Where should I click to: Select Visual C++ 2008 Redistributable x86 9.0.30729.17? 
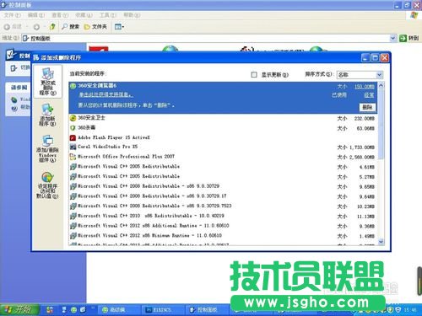point(223,196)
